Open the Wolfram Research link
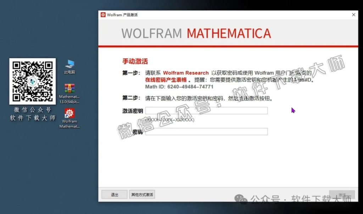The image size is (363, 214). click(x=185, y=73)
